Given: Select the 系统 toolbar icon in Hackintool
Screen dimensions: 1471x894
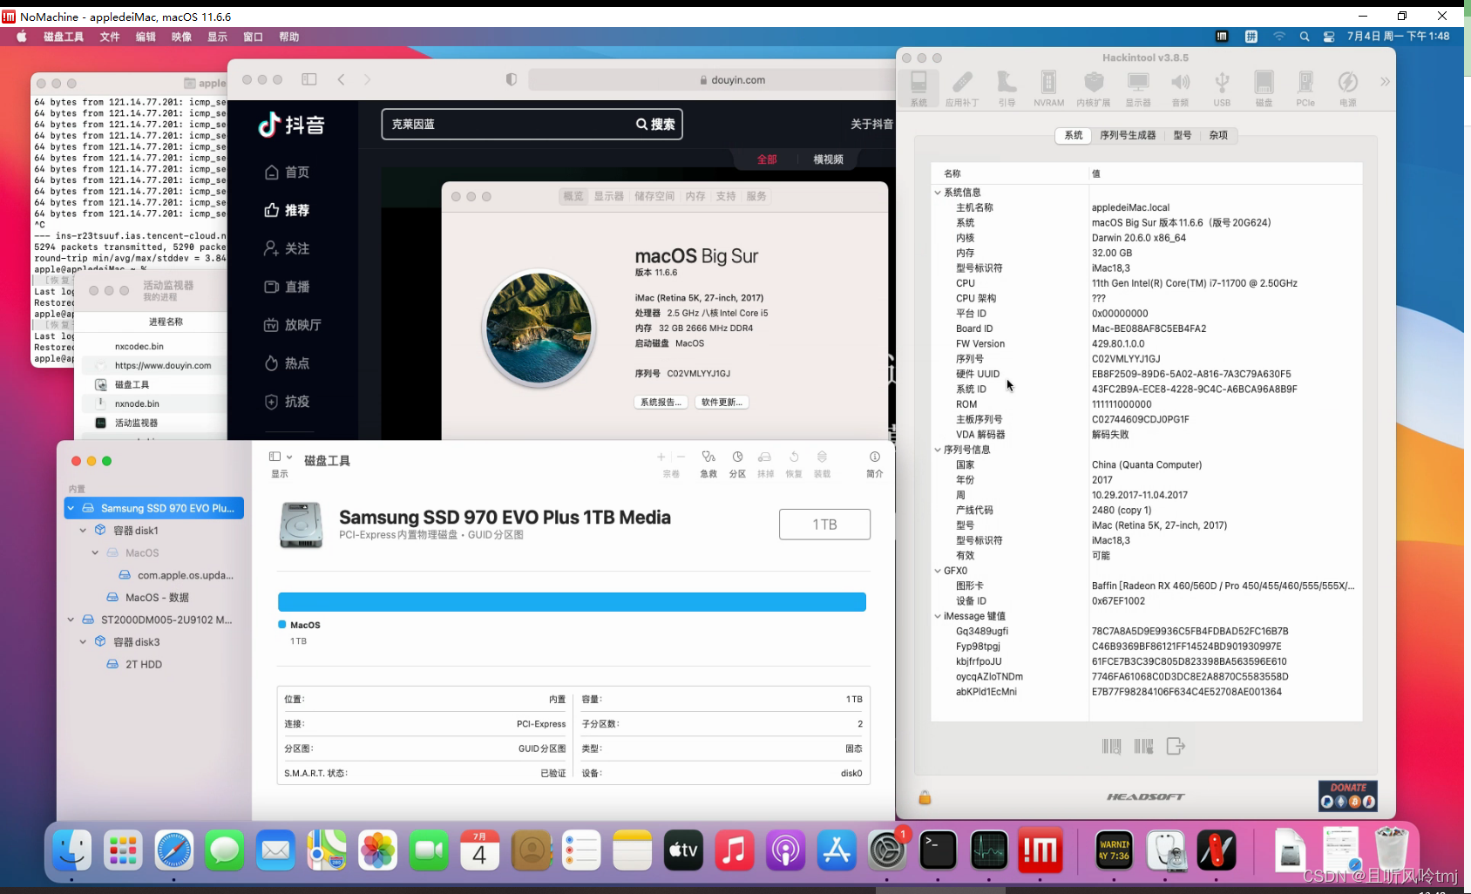Looking at the screenshot, I should pyautogui.click(x=919, y=89).
